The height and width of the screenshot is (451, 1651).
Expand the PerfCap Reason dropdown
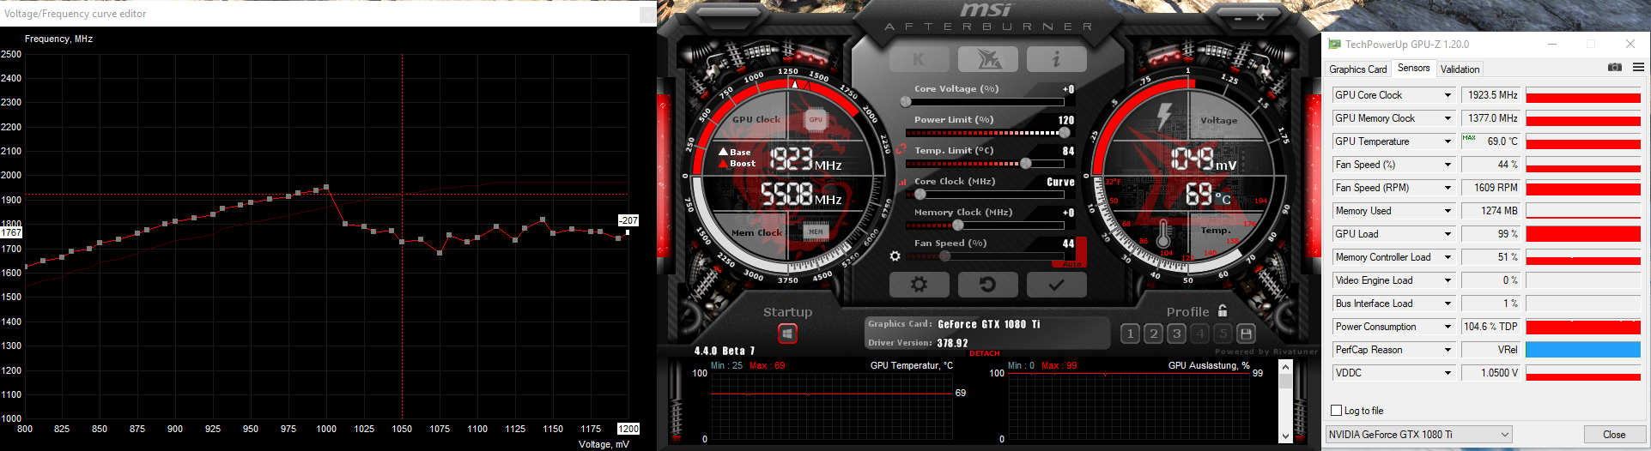click(x=1448, y=350)
